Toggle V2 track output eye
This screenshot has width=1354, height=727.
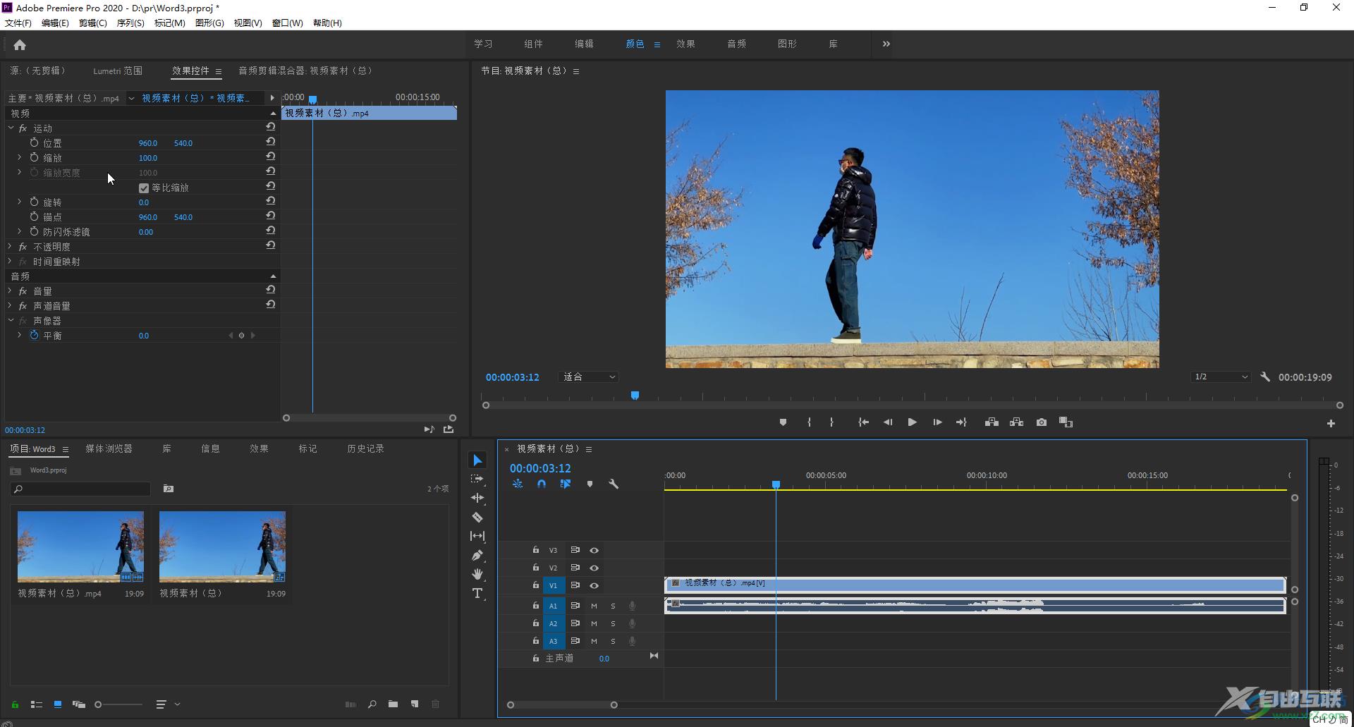coord(594,568)
